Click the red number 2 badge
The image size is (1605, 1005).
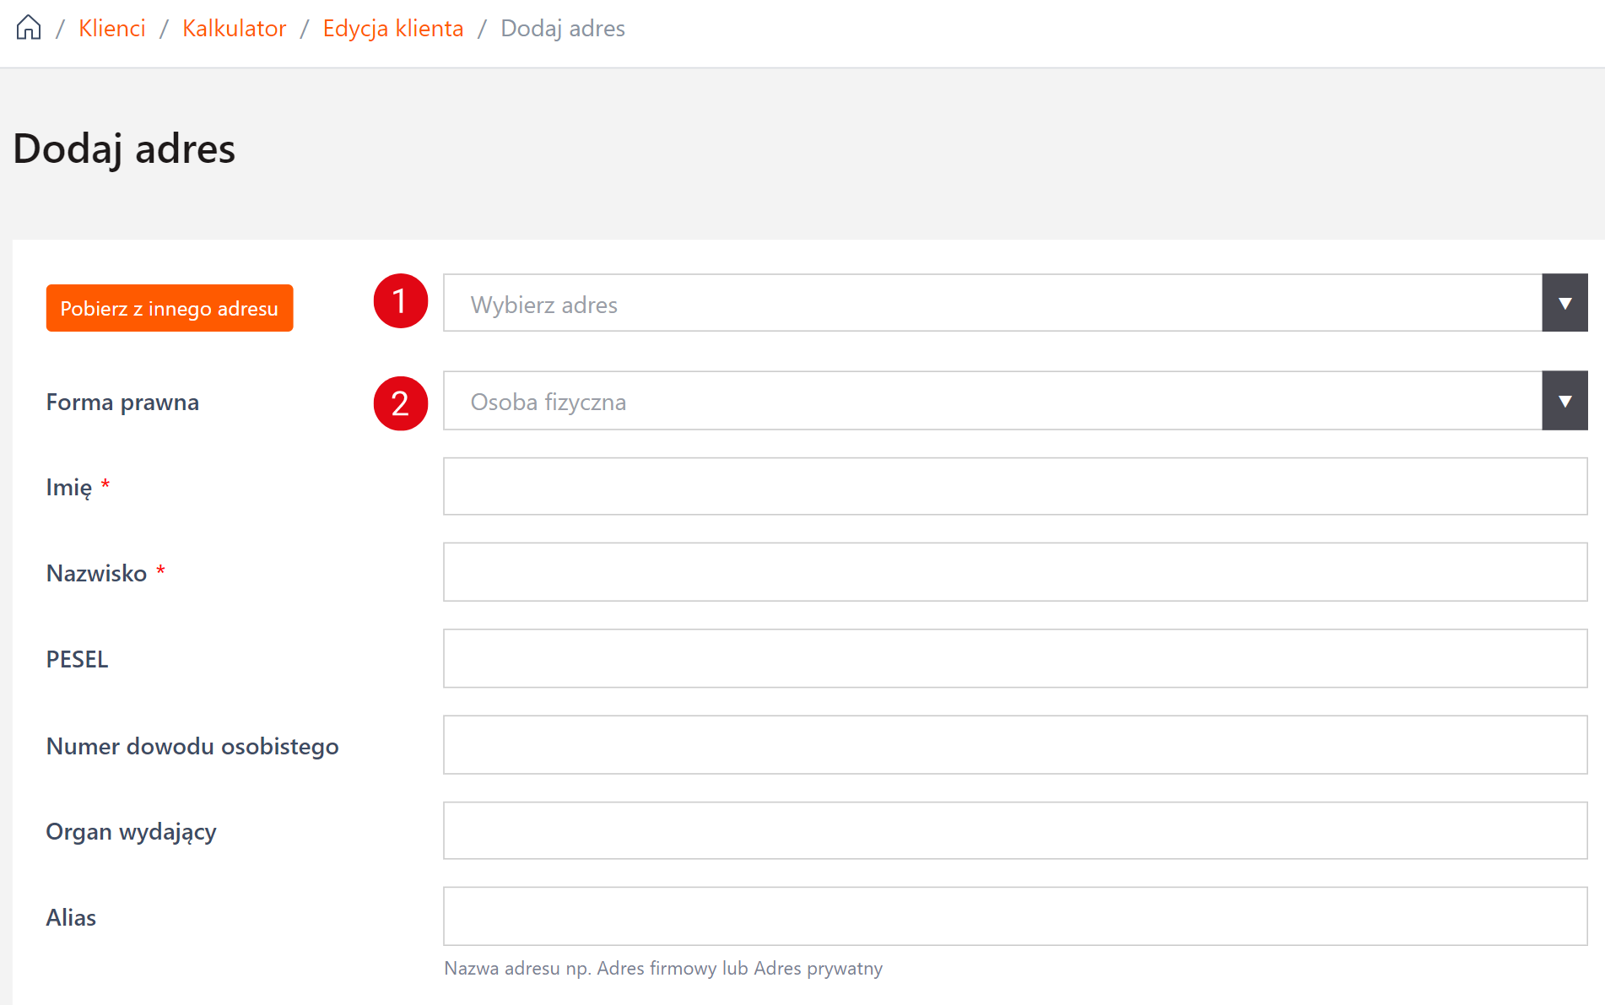[x=401, y=403]
